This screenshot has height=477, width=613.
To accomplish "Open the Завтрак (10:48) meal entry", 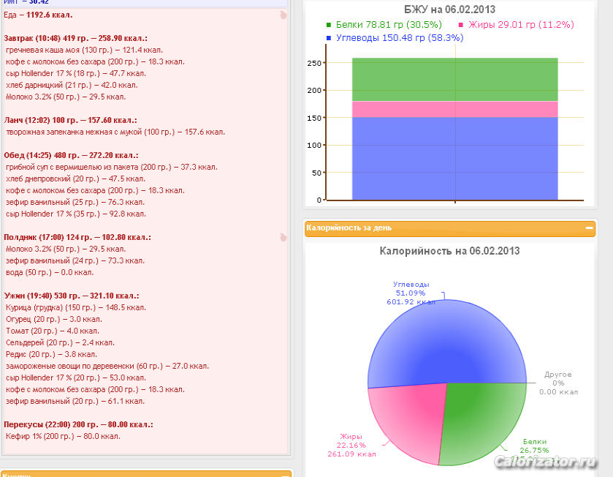I will (75, 37).
